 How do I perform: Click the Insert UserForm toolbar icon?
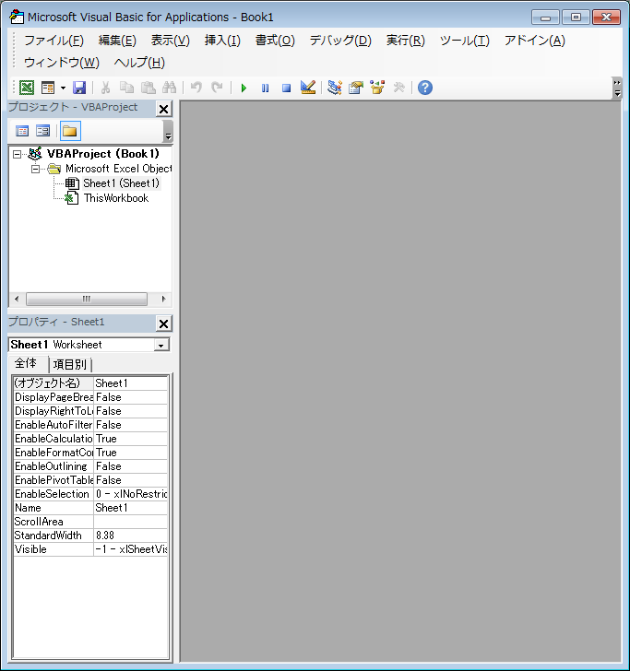pyautogui.click(x=48, y=88)
